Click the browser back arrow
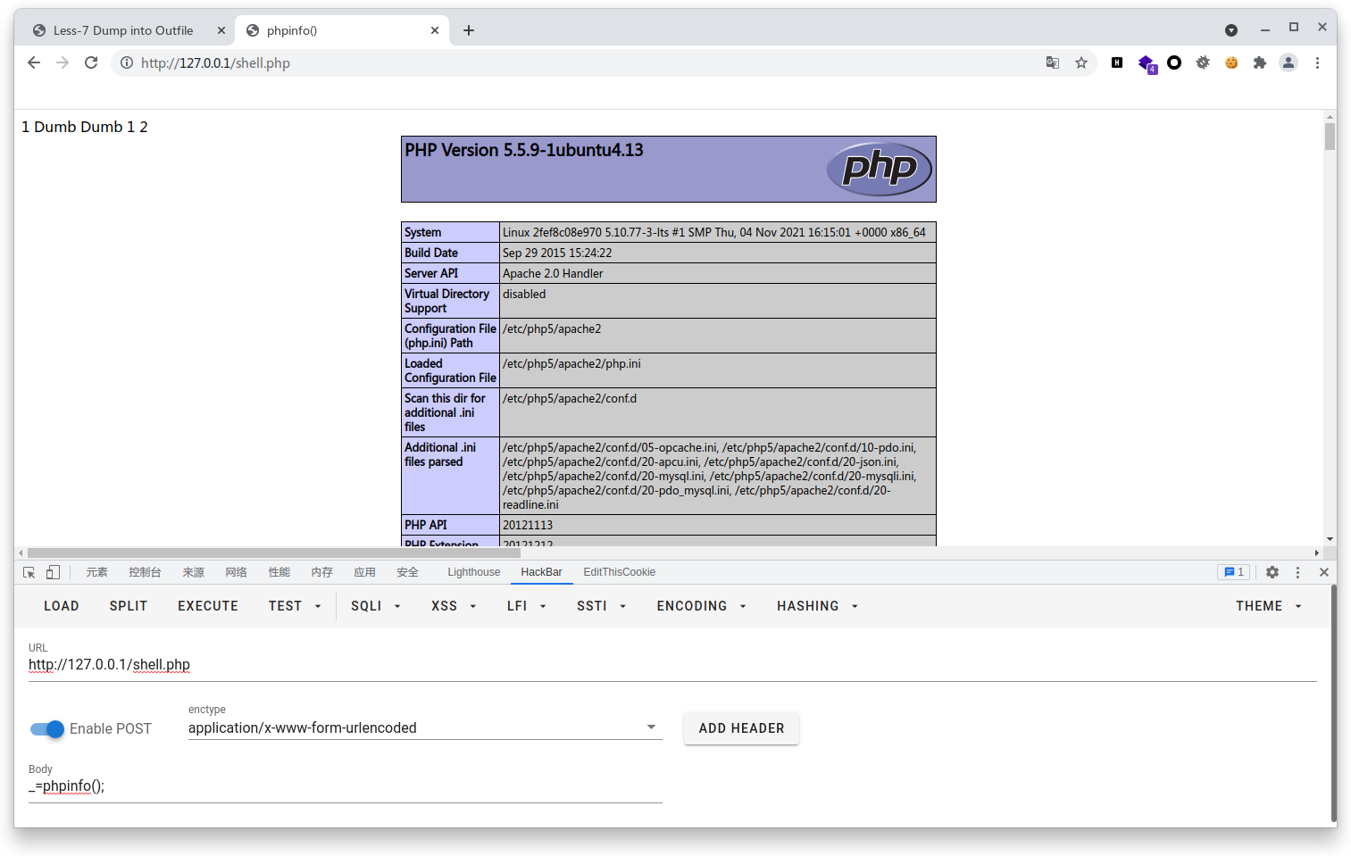The image size is (1351, 856). 34,62
